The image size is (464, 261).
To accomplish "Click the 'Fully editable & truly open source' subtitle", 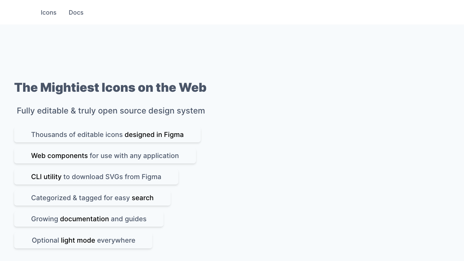I will 111,111.
